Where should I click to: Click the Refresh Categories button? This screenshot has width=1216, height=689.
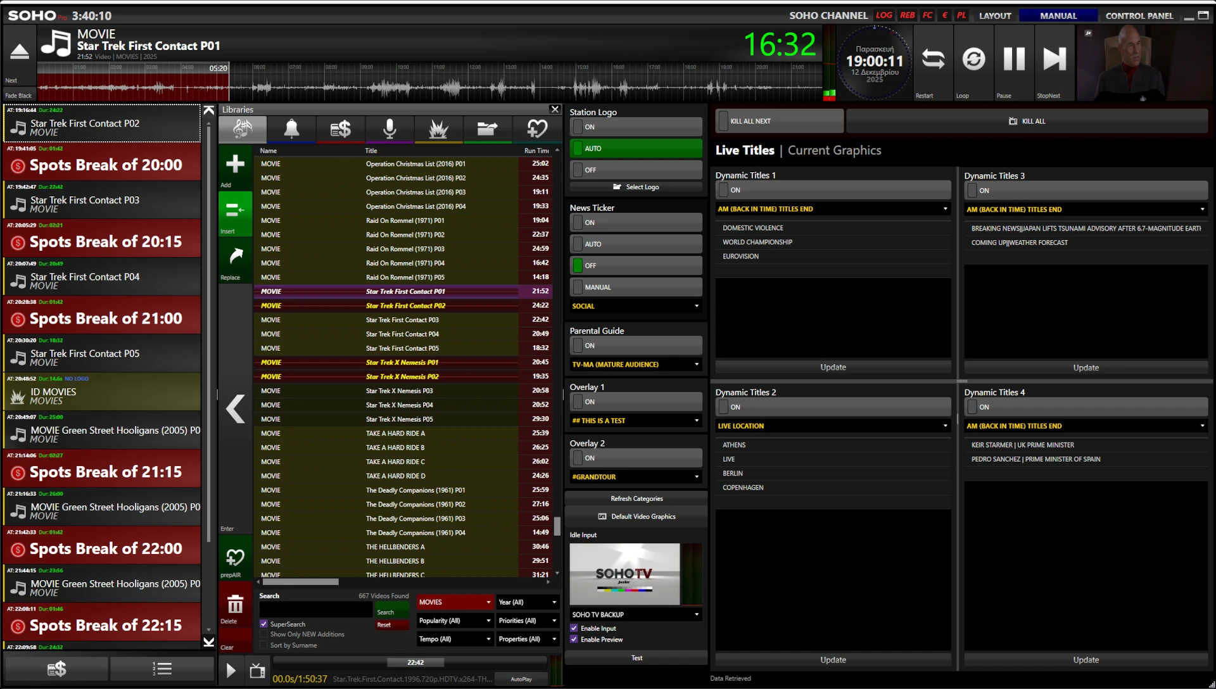coord(636,499)
